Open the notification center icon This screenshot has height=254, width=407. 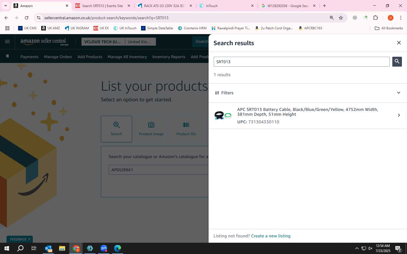[x=399, y=249]
